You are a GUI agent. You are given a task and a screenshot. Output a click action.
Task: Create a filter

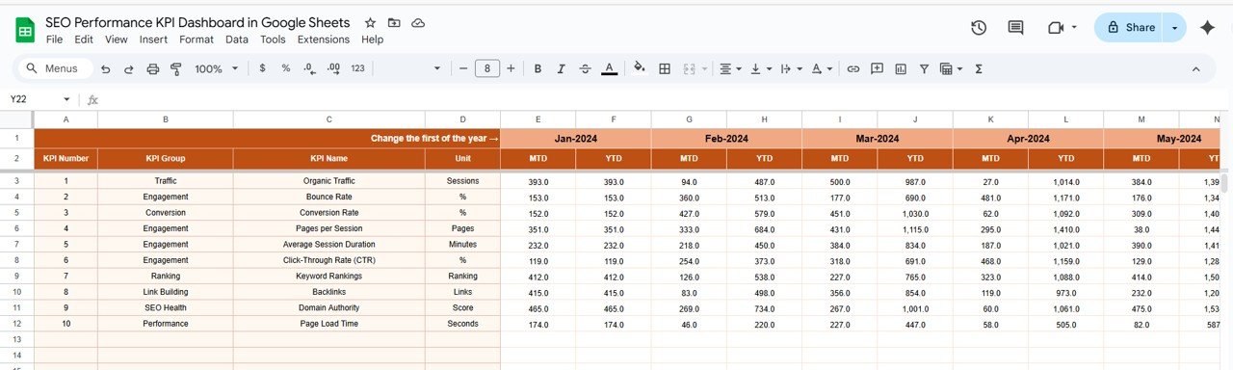point(924,68)
